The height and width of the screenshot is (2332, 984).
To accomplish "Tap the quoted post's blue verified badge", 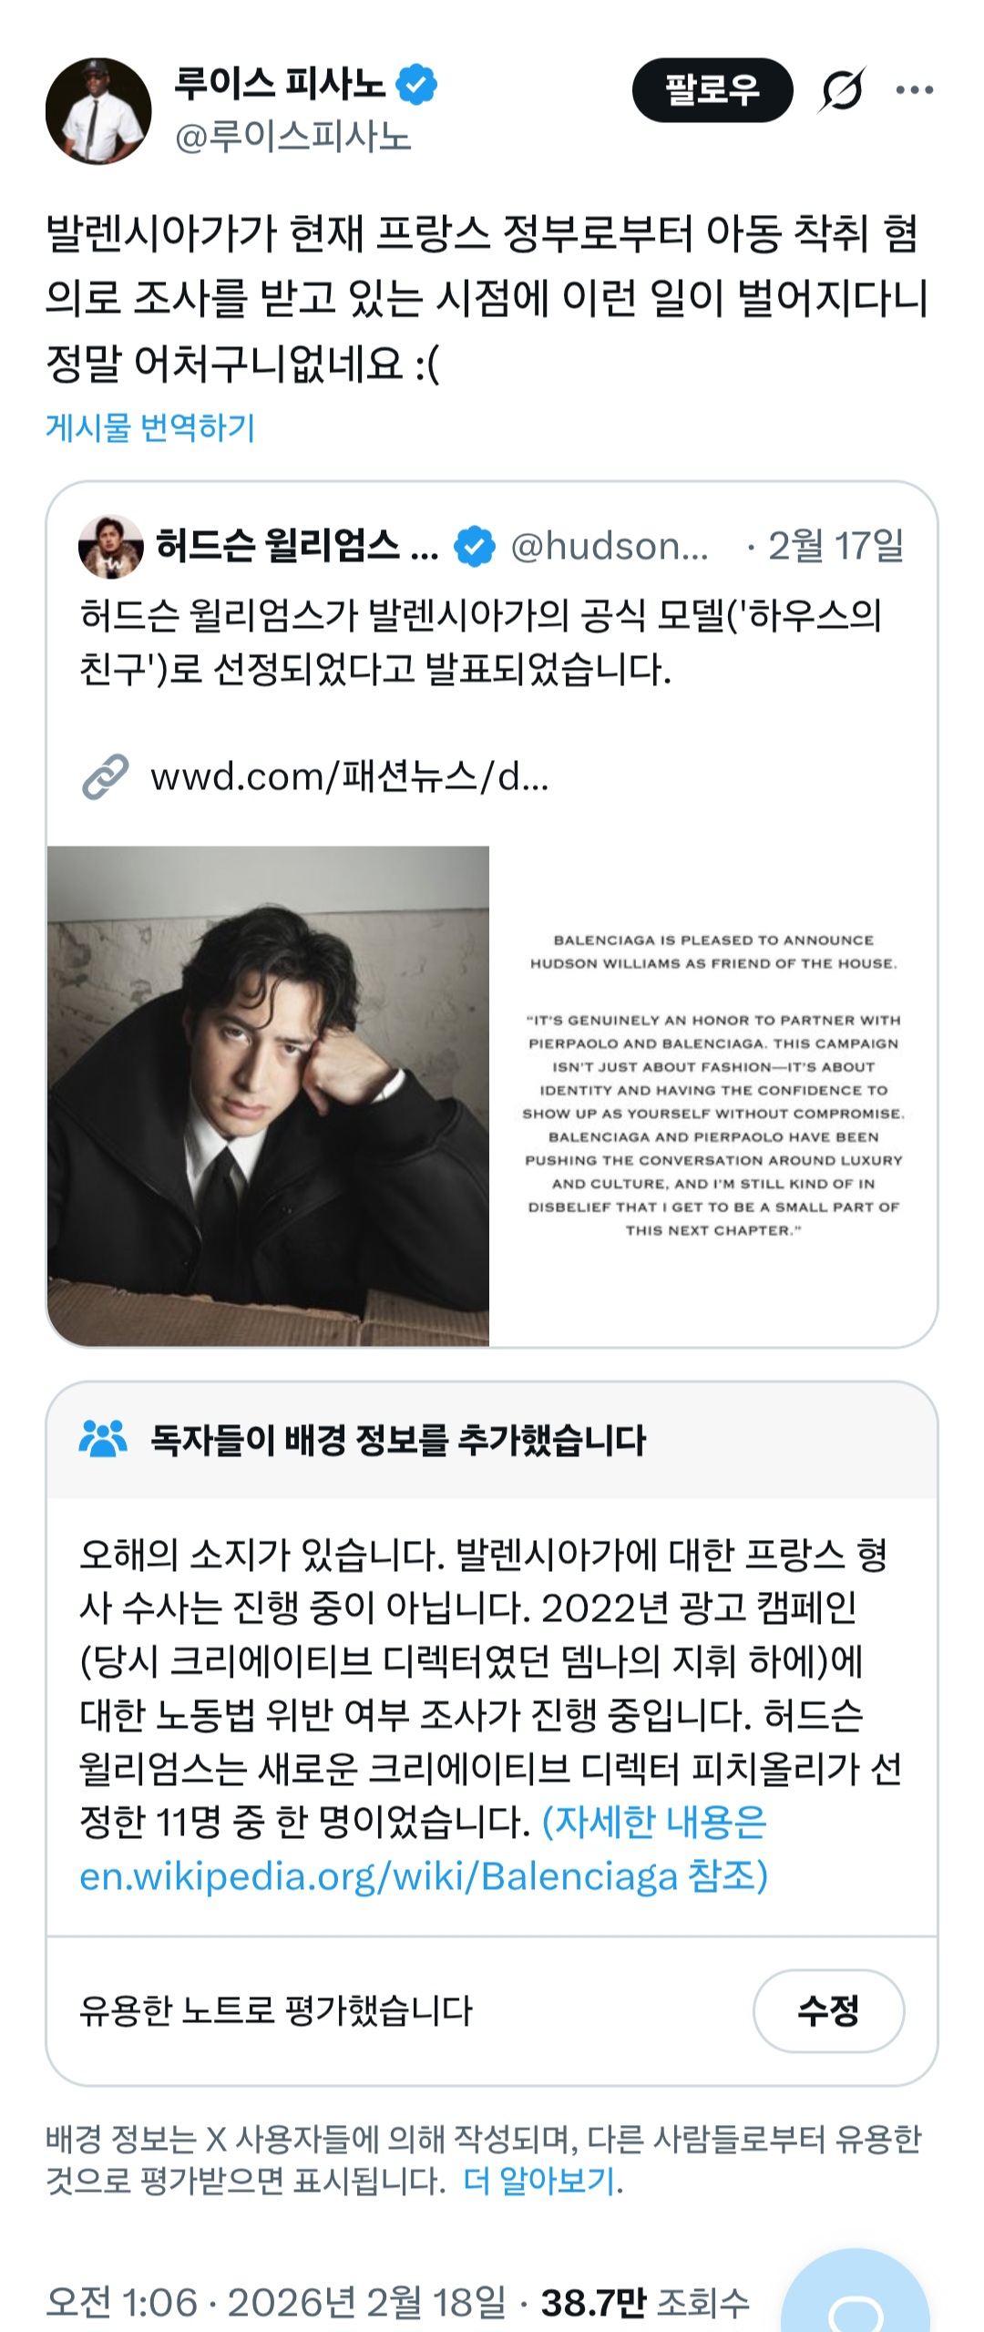I will (x=475, y=547).
